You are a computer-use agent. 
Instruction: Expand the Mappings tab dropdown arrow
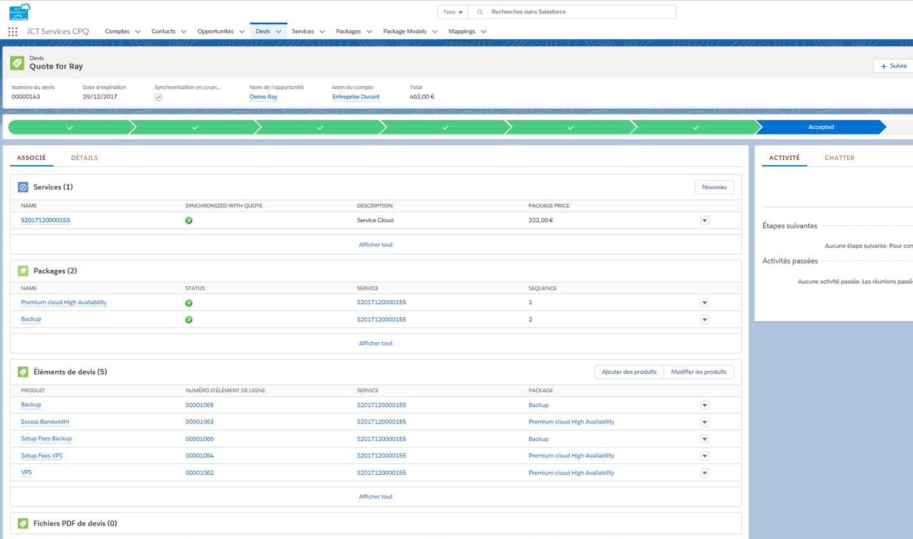point(483,32)
